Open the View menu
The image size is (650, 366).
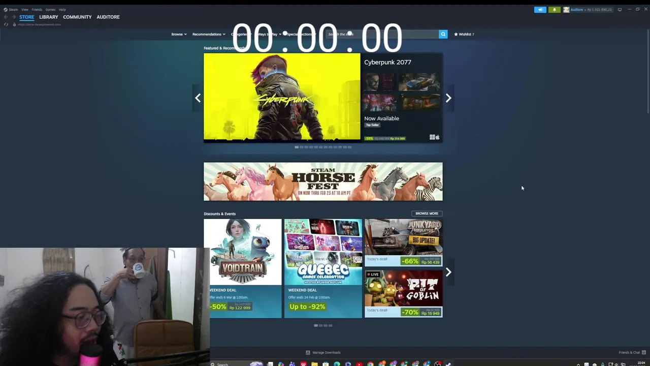coord(24,10)
